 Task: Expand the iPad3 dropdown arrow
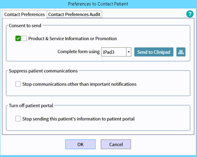(129, 52)
